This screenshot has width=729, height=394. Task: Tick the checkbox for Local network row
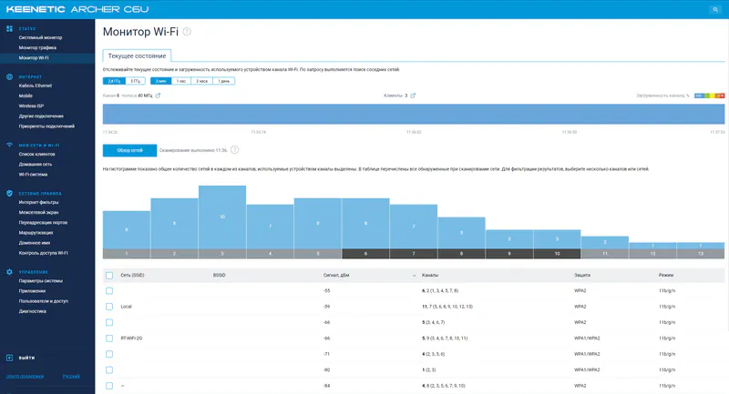(109, 307)
